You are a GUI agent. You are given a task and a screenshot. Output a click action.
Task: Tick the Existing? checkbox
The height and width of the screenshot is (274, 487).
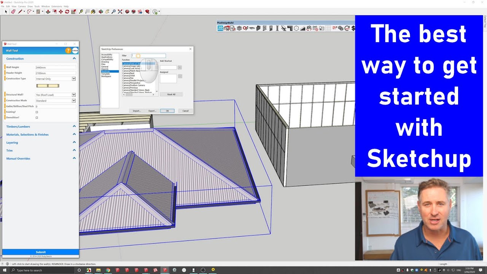click(37, 112)
